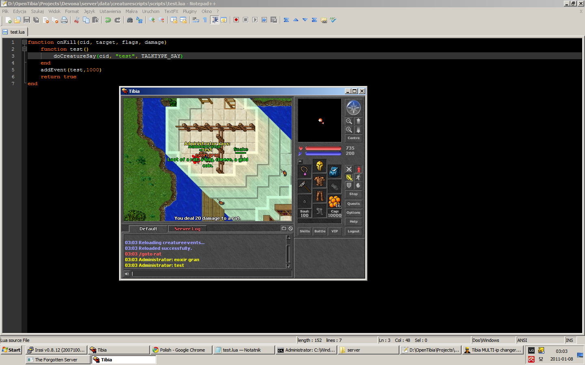585x365 pixels.
Task: Click the Redo arrow icon
Action: pyautogui.click(x=117, y=20)
